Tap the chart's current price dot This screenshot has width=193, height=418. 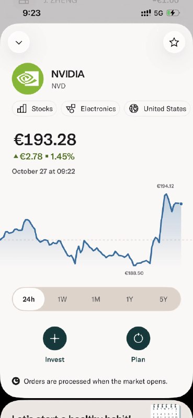pyautogui.click(x=181, y=204)
